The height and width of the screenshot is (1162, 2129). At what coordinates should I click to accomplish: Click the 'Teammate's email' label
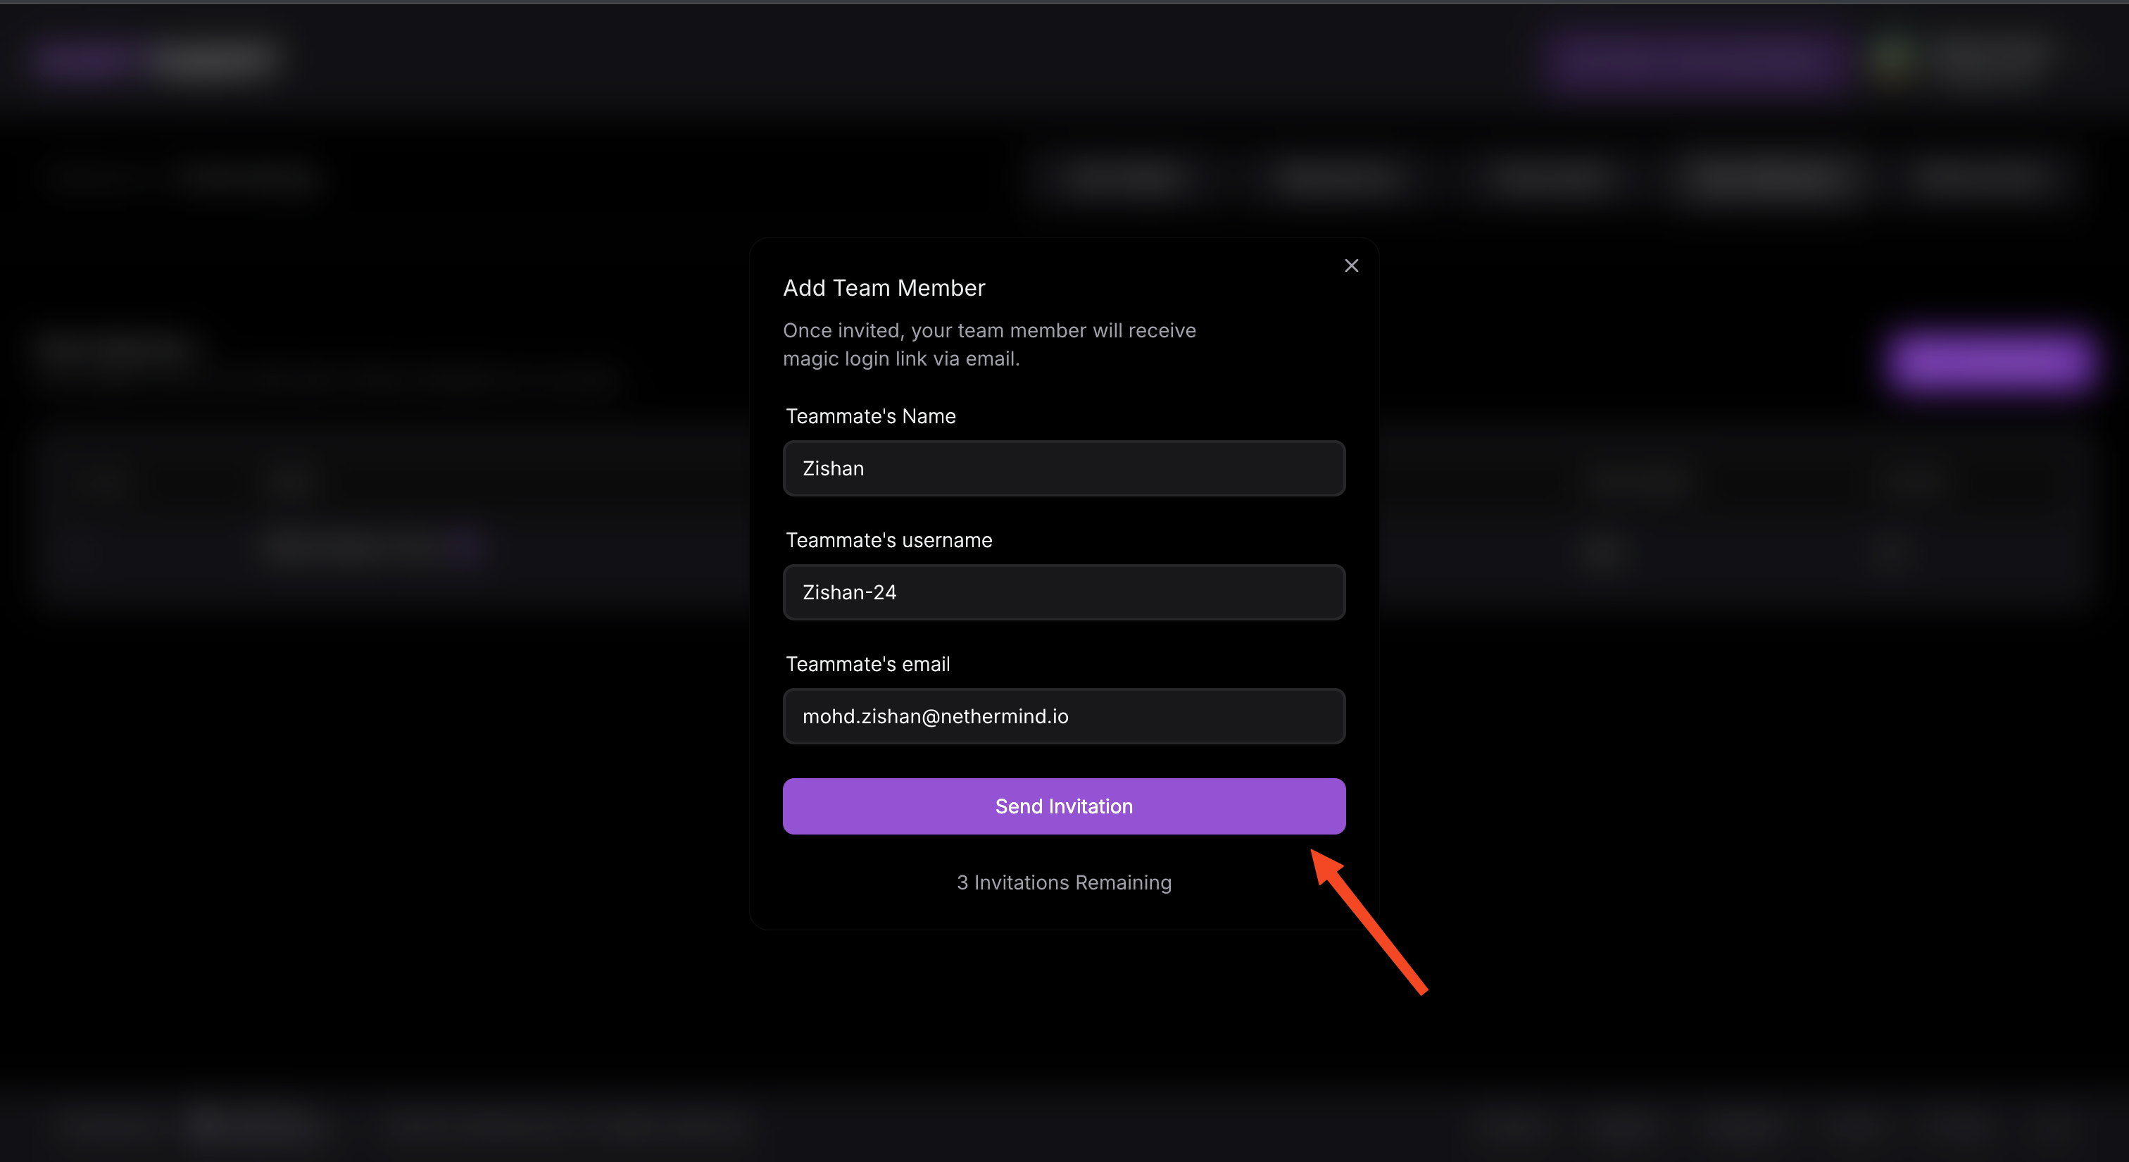pyautogui.click(x=867, y=665)
